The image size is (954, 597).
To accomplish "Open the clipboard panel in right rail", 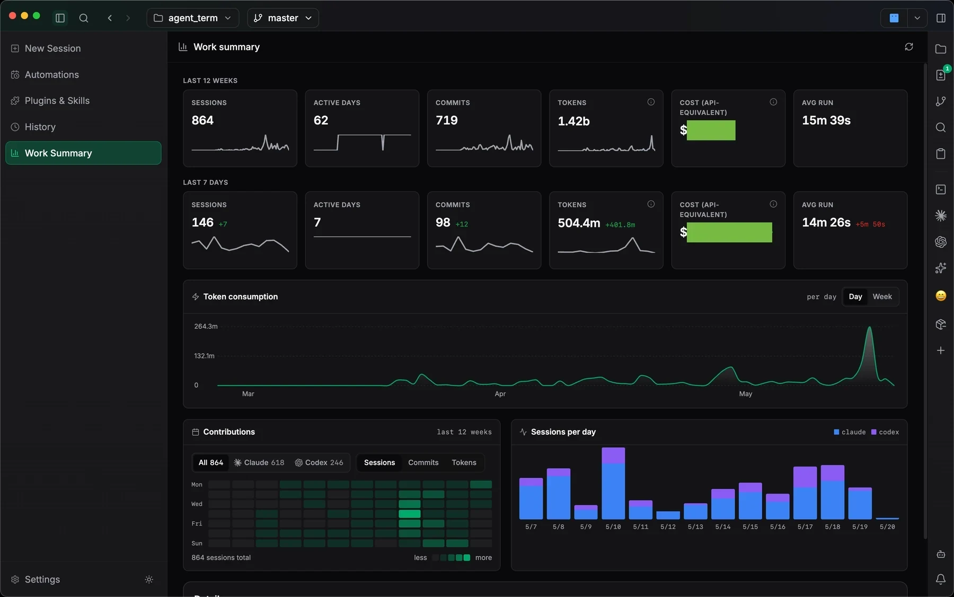I will coord(941,154).
